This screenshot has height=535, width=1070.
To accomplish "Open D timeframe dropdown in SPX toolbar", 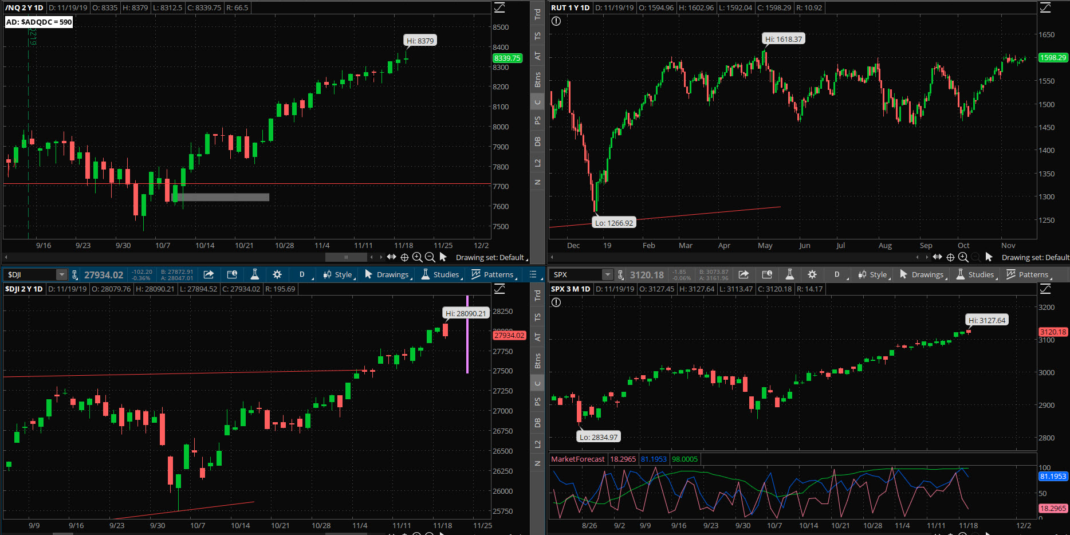I will point(839,275).
